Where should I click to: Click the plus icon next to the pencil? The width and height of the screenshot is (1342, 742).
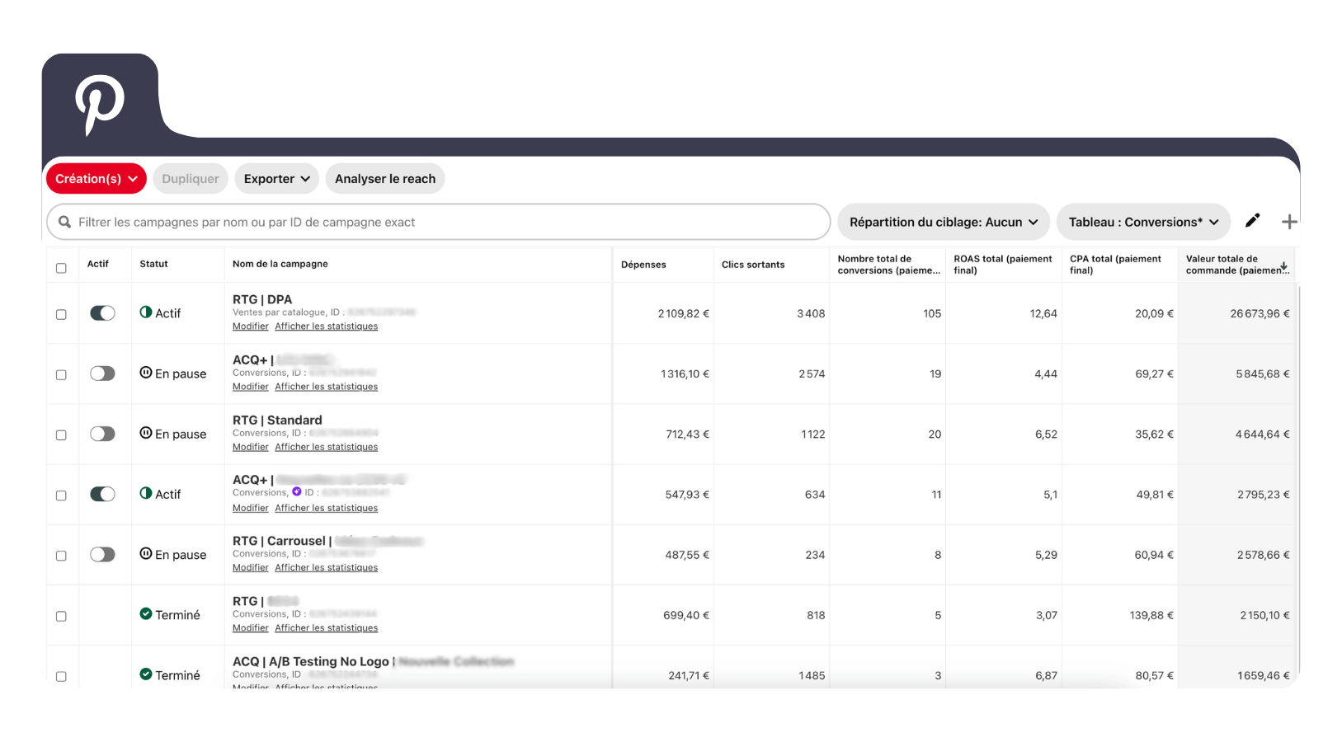[x=1288, y=221]
